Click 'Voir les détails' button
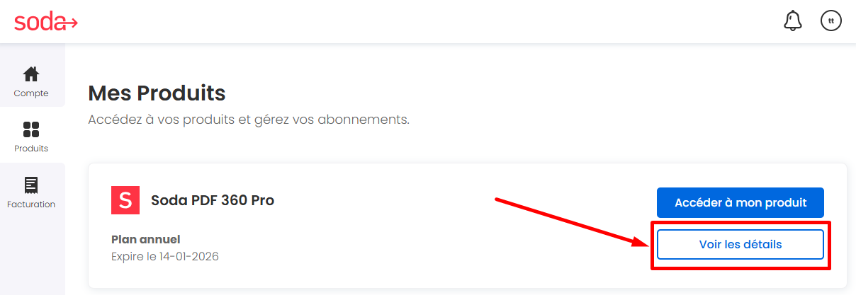856x295 pixels. (x=740, y=245)
